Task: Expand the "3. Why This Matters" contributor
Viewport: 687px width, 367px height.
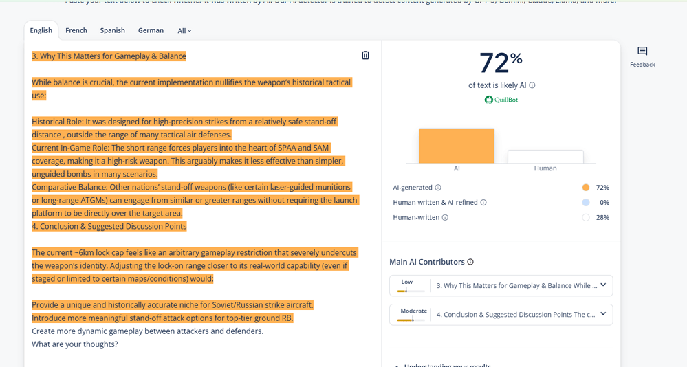Action: click(x=603, y=285)
